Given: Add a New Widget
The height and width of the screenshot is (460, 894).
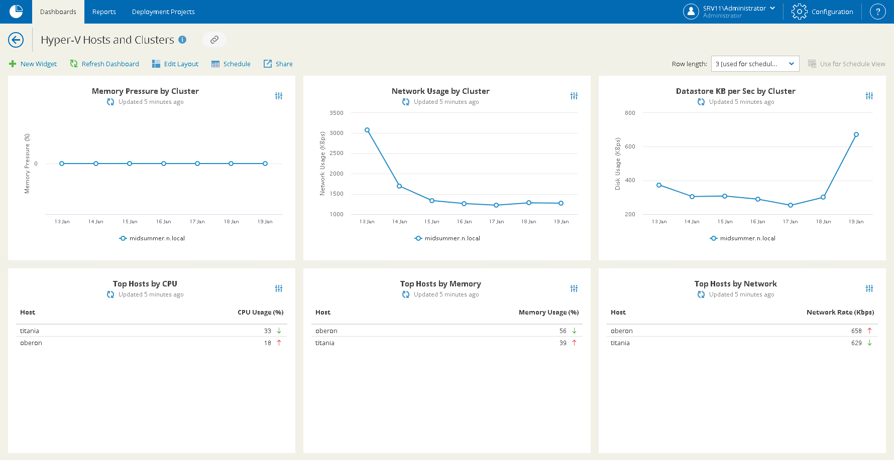Looking at the screenshot, I should pos(33,64).
